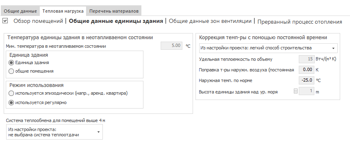Select the общие помещения radio option

pyautogui.click(x=11, y=71)
